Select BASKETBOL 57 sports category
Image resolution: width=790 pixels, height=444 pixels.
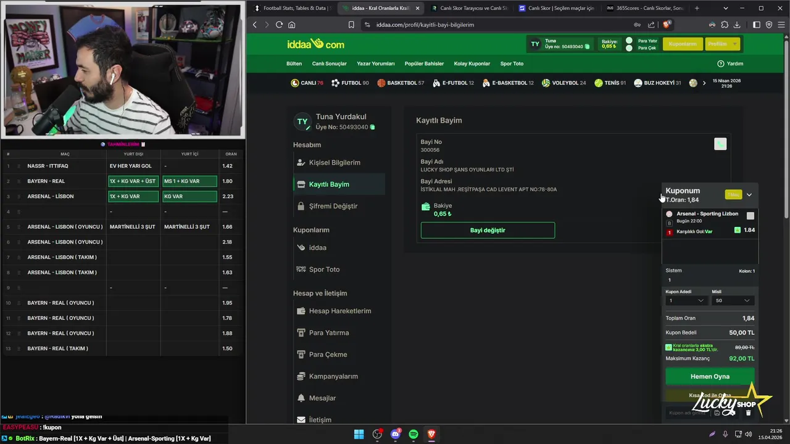point(401,83)
